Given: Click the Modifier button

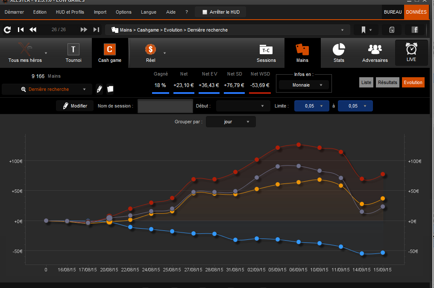Looking at the screenshot, I should (x=75, y=106).
